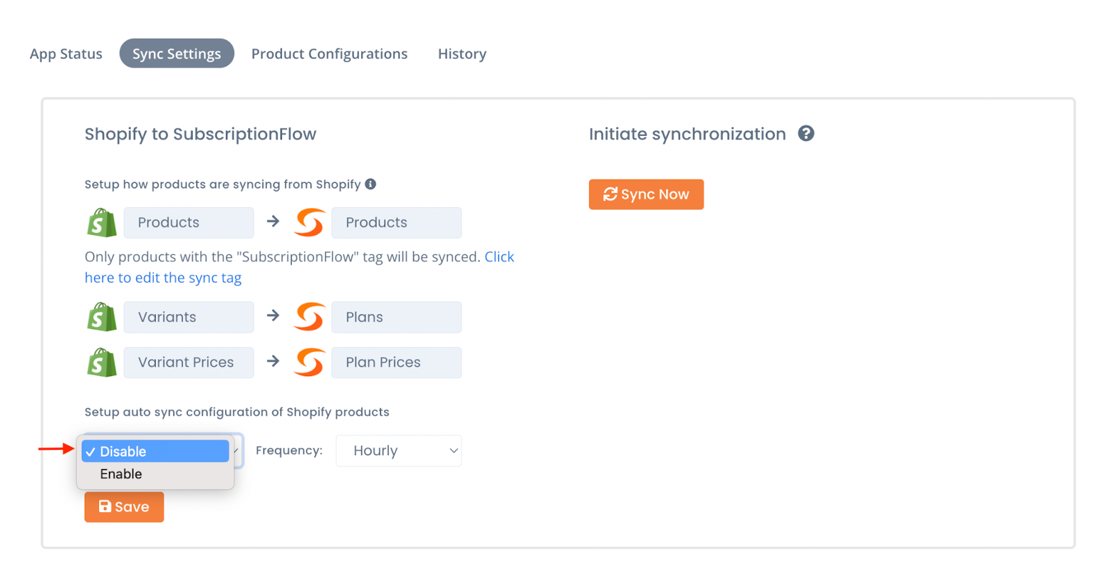Image resolution: width=1109 pixels, height=562 pixels.
Task: Click Shopify bag icon beside Variant Prices
Action: coord(101,362)
